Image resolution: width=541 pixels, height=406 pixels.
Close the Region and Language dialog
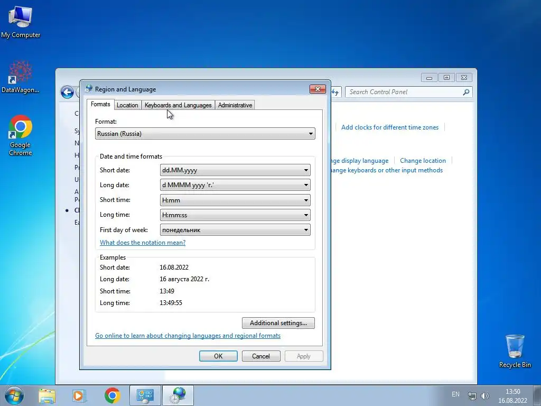318,89
